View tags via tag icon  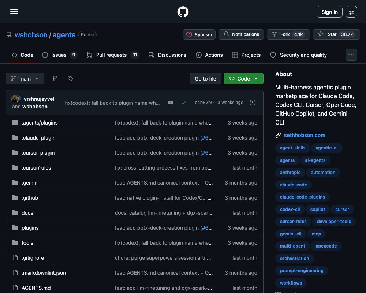pos(70,78)
